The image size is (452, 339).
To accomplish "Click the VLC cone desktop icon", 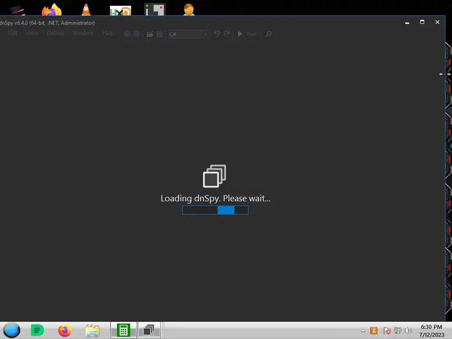I will (x=86, y=9).
